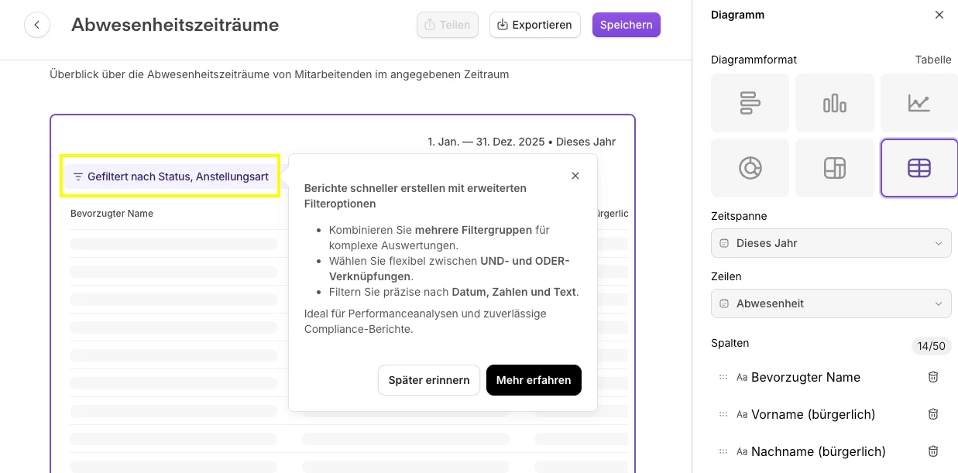Click Mehr erfahren button
Screen dimensions: 958x473
(x=534, y=380)
